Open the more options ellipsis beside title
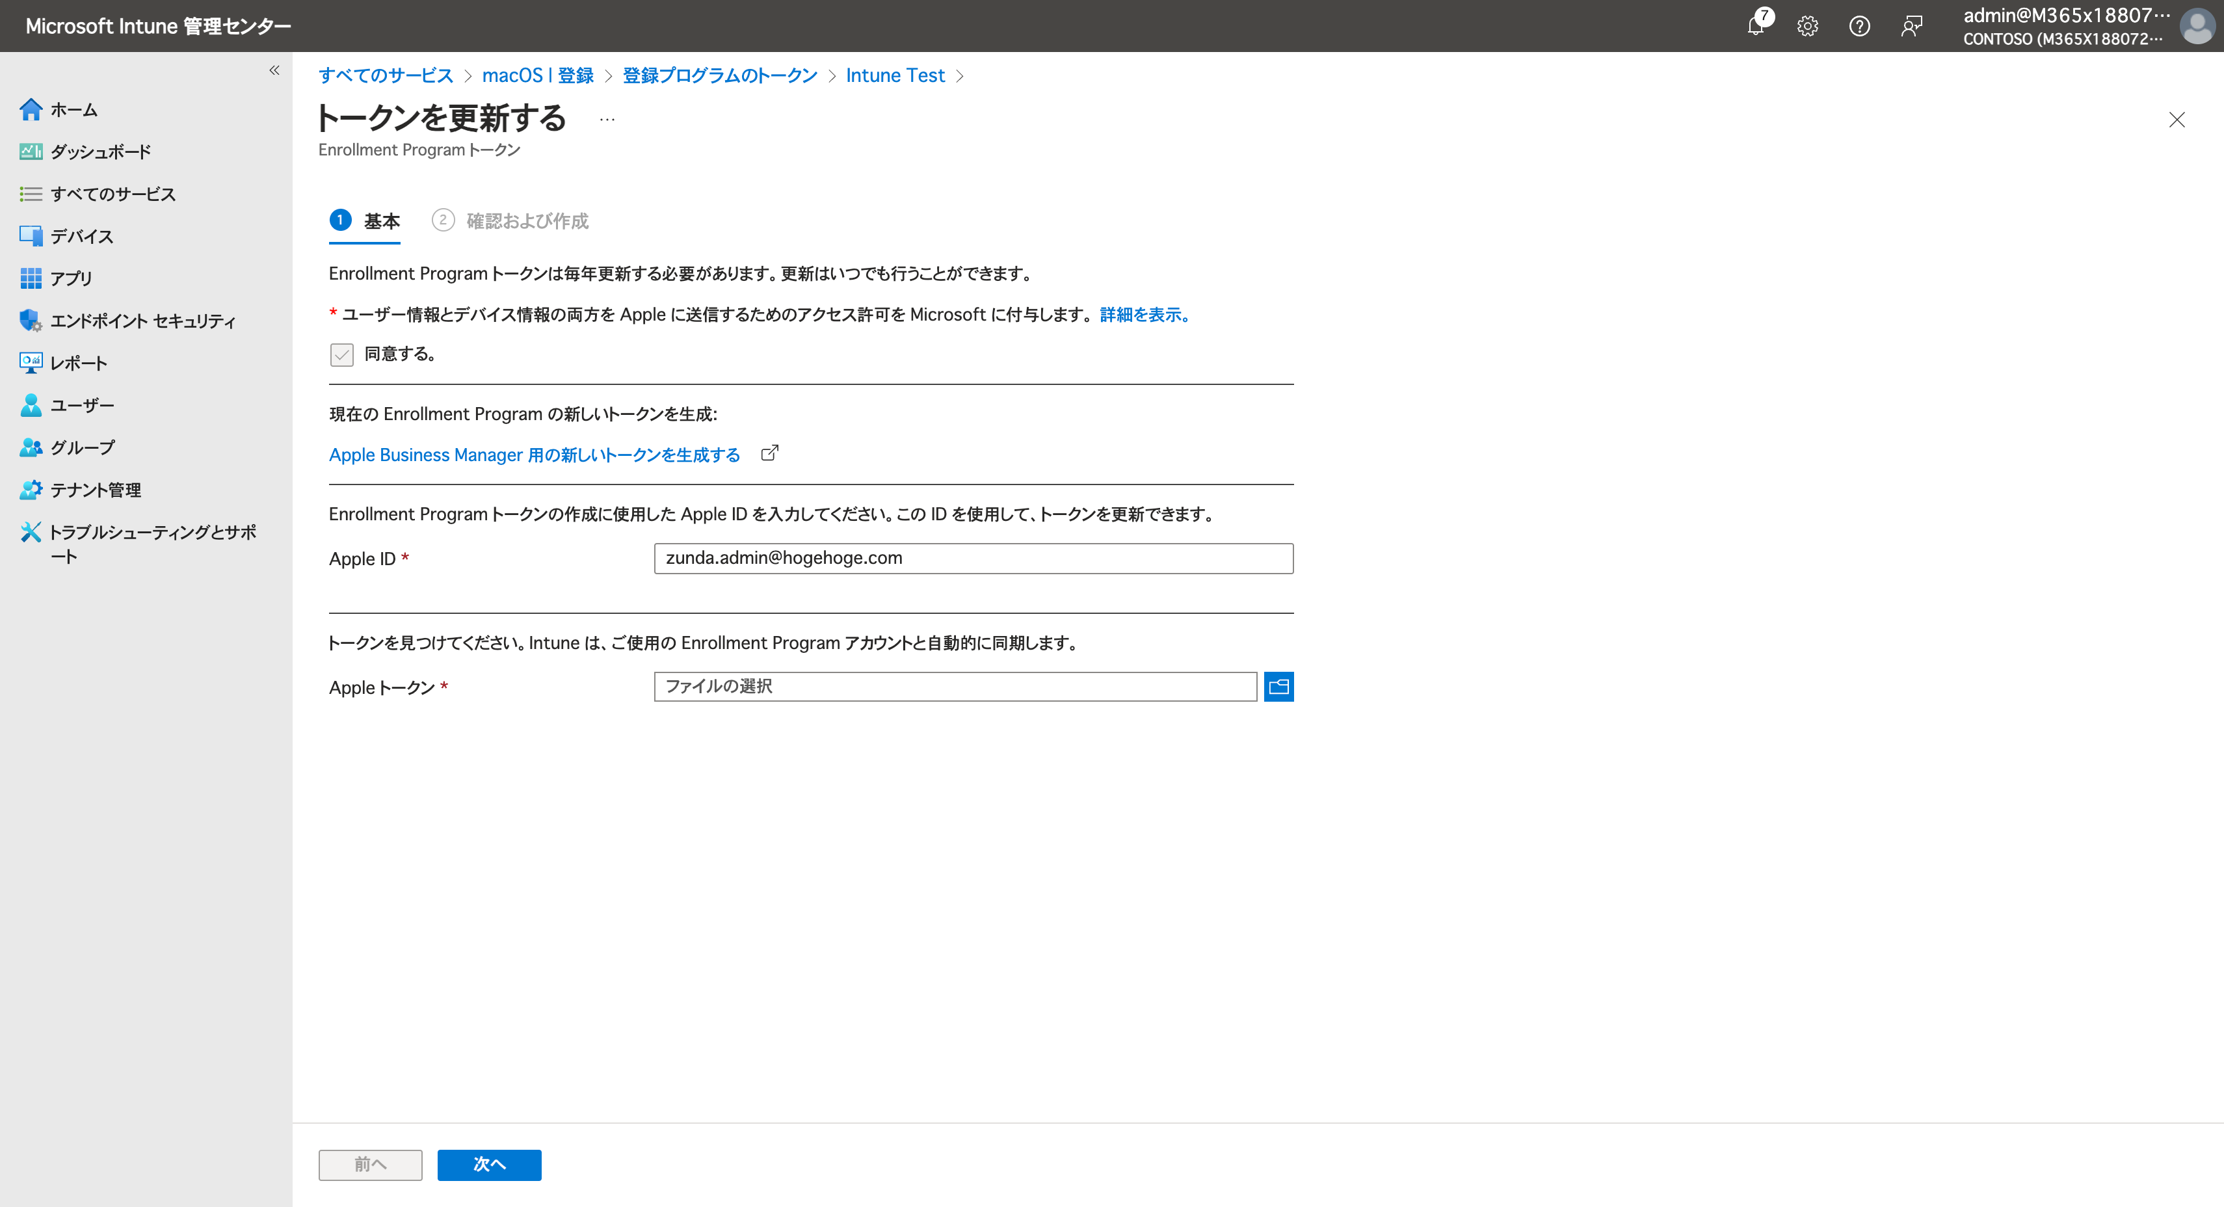Screen dimensions: 2224x1207 click(607, 120)
